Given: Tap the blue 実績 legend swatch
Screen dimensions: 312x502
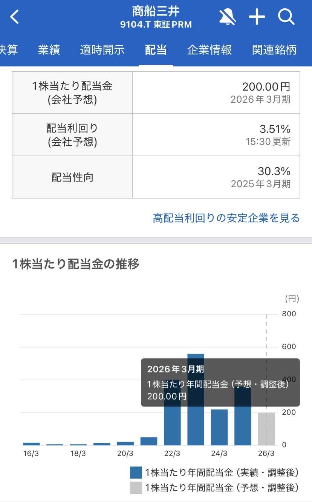Looking at the screenshot, I should (x=136, y=473).
